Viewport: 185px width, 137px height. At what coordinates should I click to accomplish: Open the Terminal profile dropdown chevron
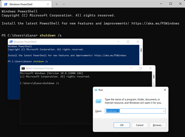coord(64,4)
